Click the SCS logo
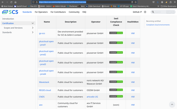 10,12
